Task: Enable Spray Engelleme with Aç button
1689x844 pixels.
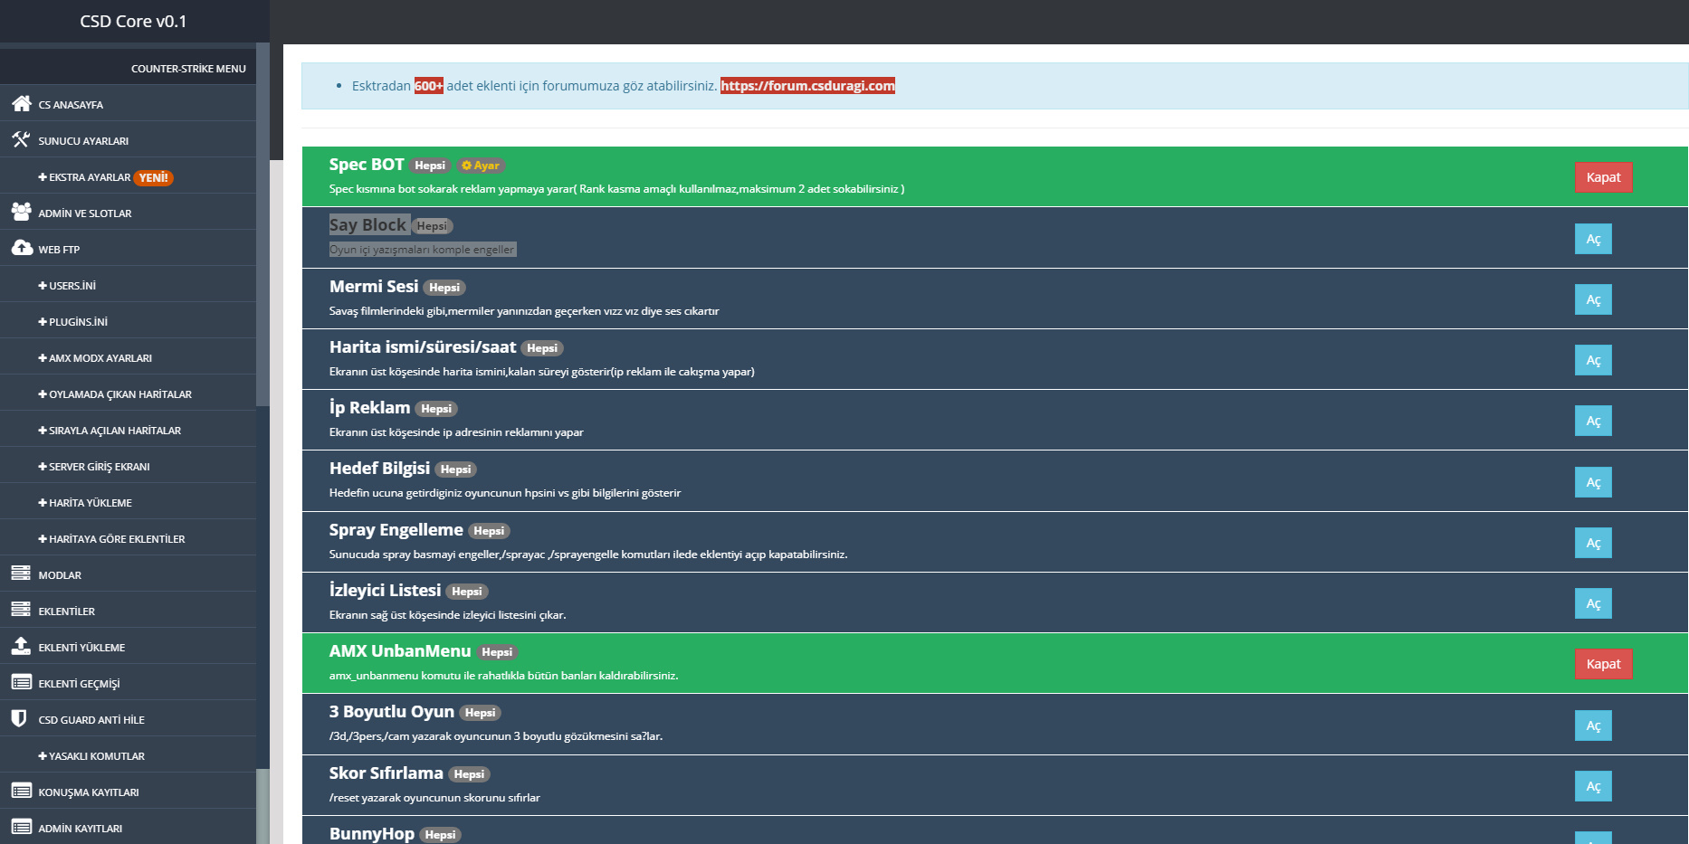Action: pos(1593,543)
